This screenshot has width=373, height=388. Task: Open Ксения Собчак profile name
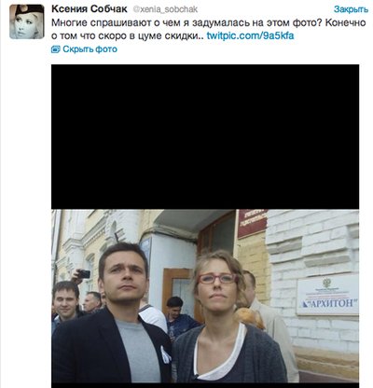click(x=90, y=9)
